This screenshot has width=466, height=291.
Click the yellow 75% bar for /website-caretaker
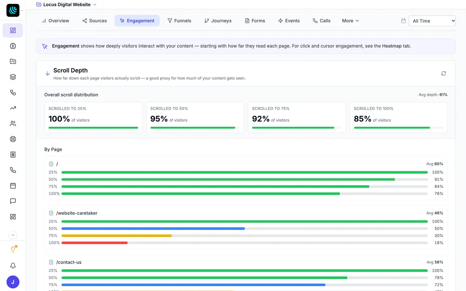pos(116,236)
